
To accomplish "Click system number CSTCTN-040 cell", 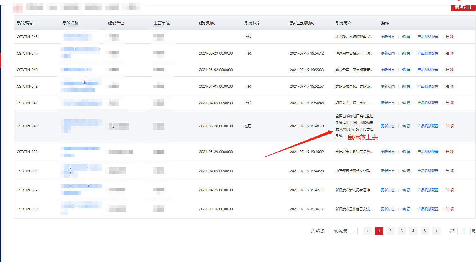I will click(x=27, y=126).
